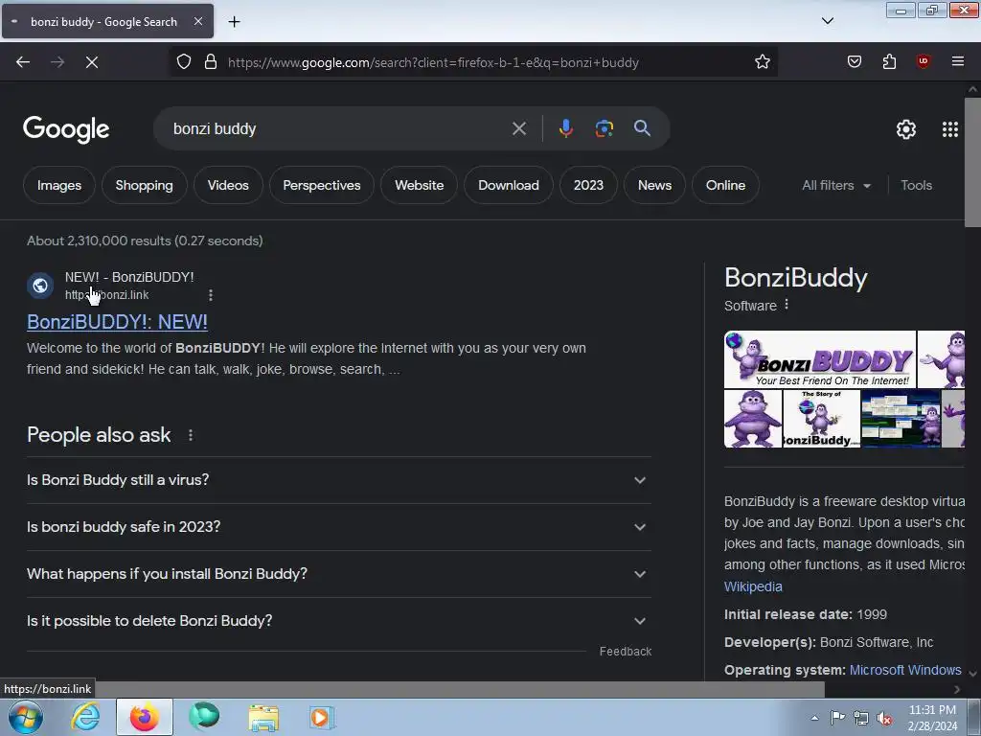Screen dimensions: 981x736
Task: Expand 'Is bonzi buddy safe in 2023?'
Action: click(x=339, y=527)
